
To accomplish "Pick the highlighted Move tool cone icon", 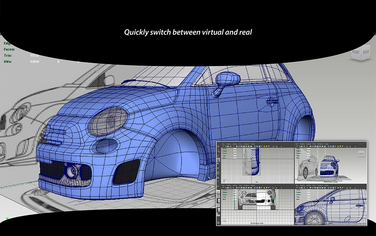I will point(218,160).
